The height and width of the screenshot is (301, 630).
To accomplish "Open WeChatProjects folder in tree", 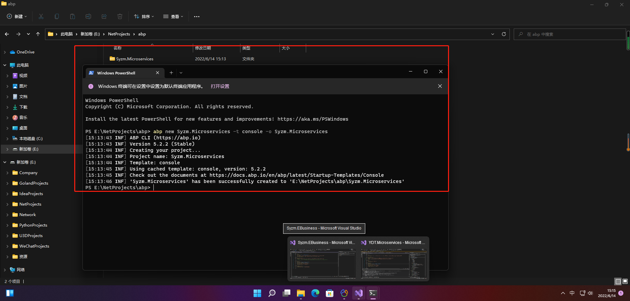I will click(x=34, y=246).
